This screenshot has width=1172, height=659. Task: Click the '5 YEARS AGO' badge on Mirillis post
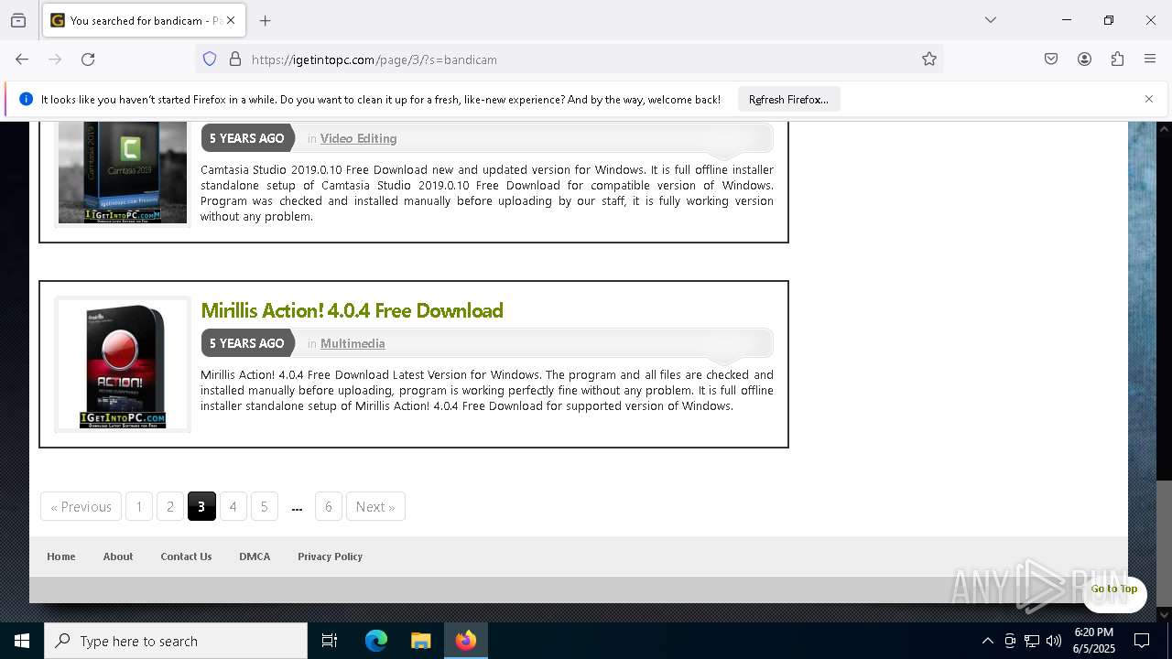pos(246,343)
